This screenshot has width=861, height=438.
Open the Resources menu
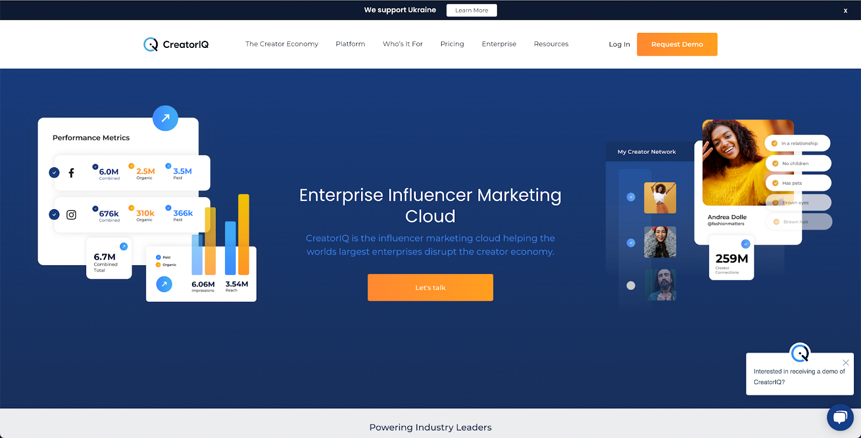click(551, 44)
